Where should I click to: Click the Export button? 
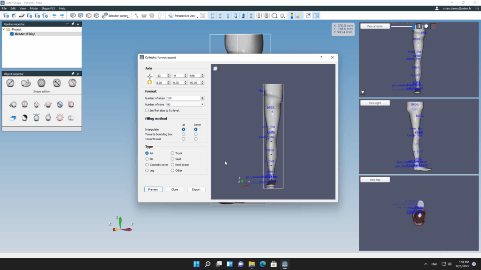coord(196,189)
